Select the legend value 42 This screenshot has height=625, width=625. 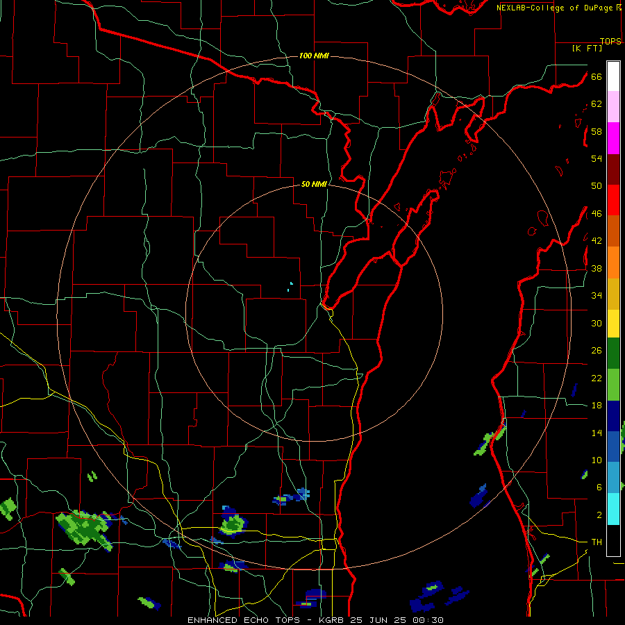pos(597,241)
